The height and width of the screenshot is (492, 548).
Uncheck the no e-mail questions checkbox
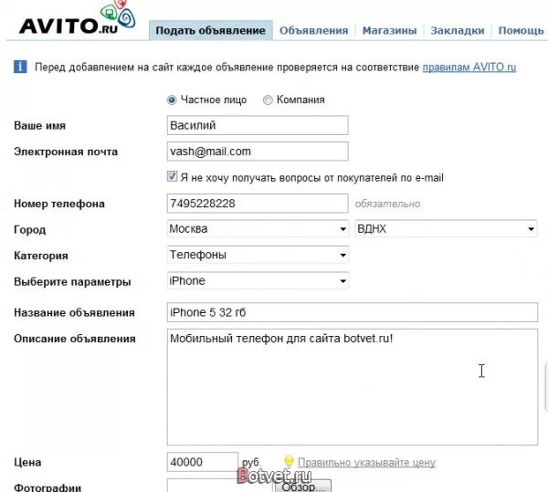click(x=172, y=176)
